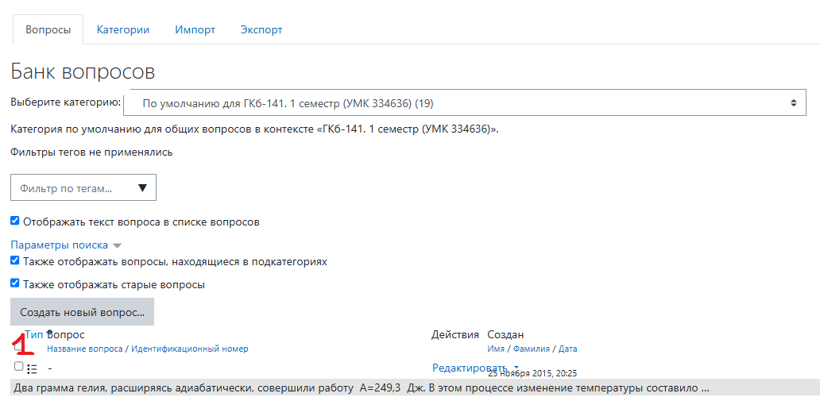Image resolution: width=820 pixels, height=397 pixels.
Task: Click the multiple choice question type icon
Action: pyautogui.click(x=32, y=368)
